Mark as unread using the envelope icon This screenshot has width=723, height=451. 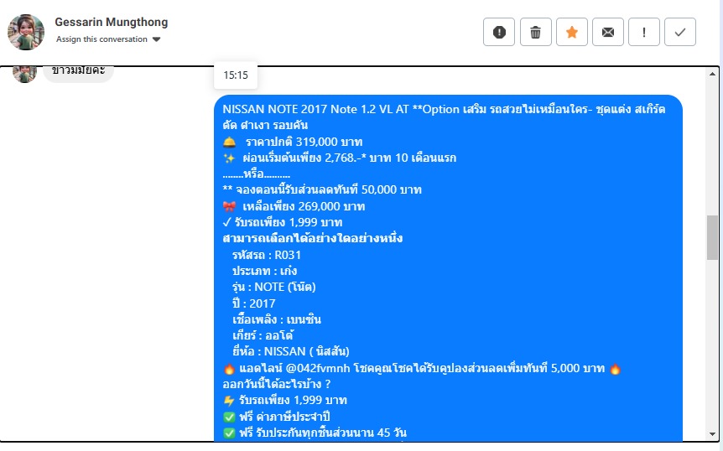tap(608, 32)
